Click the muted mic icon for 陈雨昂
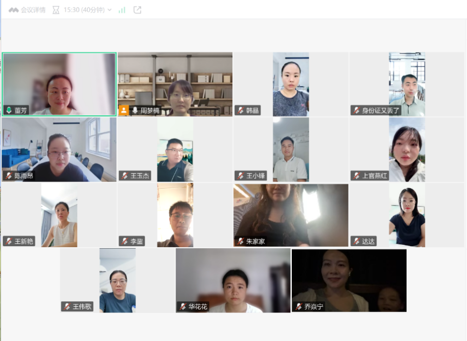Viewport: 467px width, 341px height. (x=9, y=176)
